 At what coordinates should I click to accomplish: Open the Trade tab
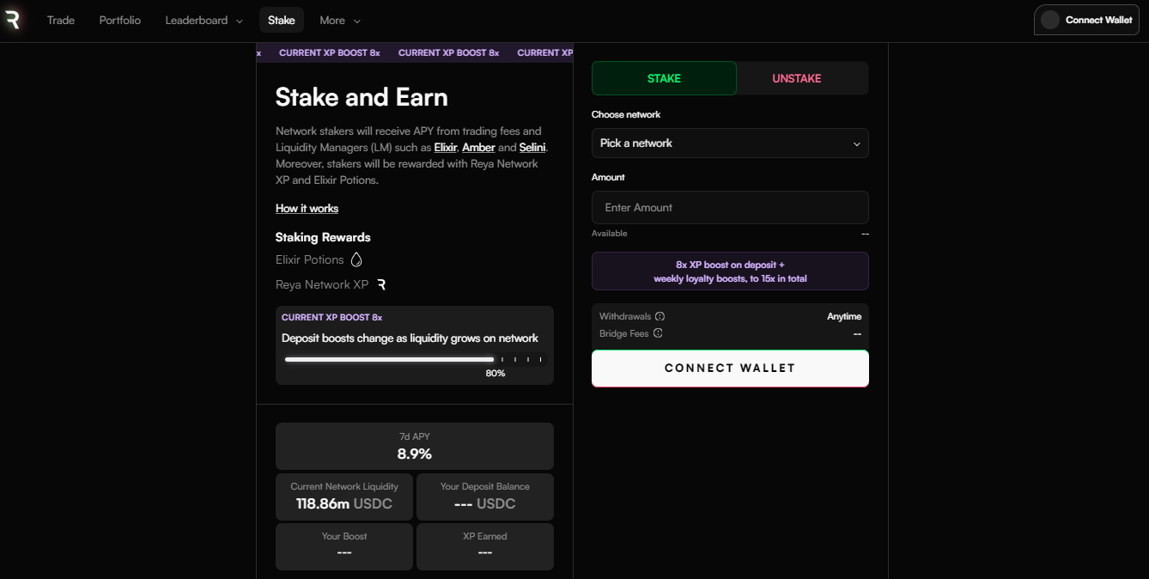[x=61, y=20]
